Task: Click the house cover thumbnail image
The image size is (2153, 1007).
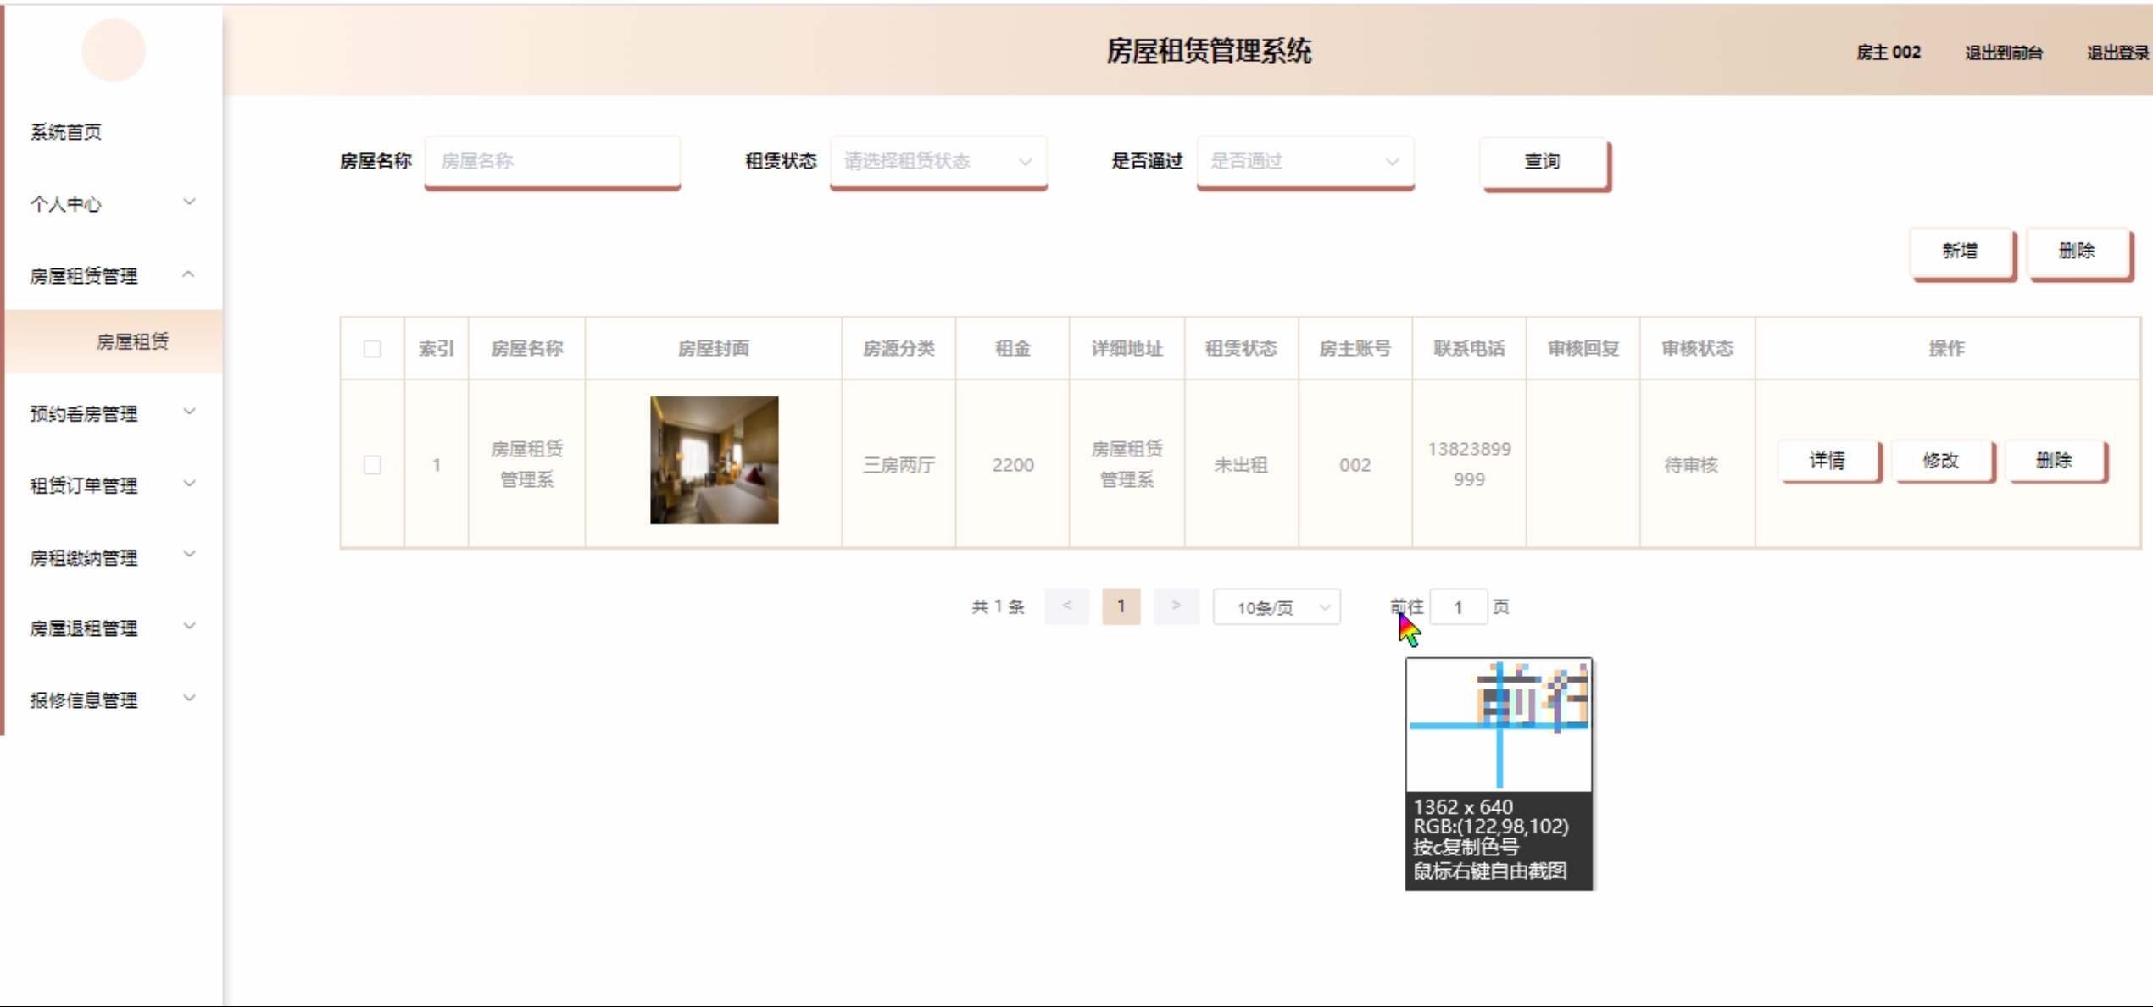Action: (x=714, y=460)
